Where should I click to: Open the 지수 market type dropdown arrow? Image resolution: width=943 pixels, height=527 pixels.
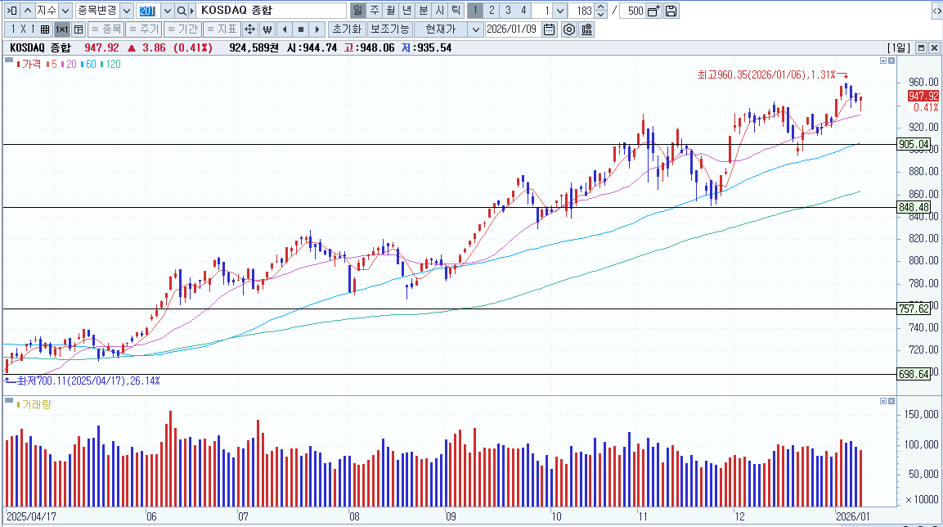pos(65,10)
